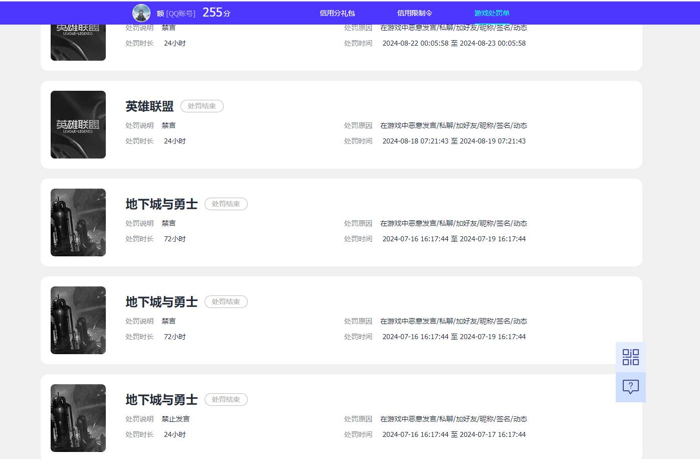Click the QR code icon on right edge
700x459 pixels.
tap(630, 357)
